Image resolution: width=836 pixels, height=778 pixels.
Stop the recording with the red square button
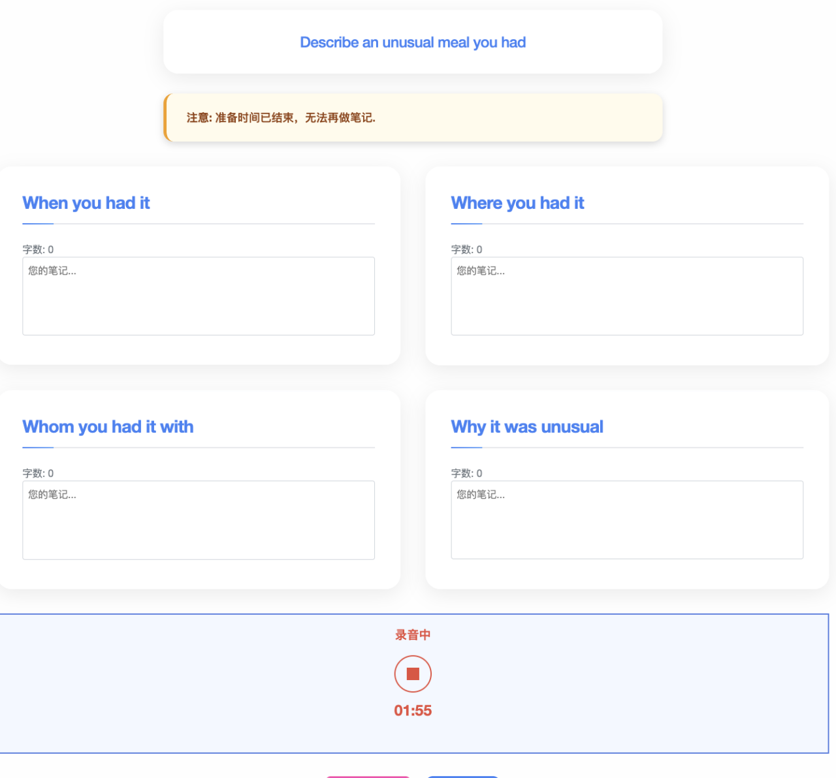[x=413, y=674]
